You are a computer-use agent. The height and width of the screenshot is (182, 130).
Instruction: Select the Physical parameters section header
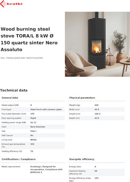coord(82,98)
